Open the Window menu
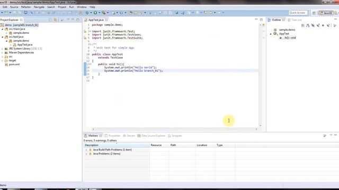The height and width of the screenshot is (190, 339). (x=82, y=7)
